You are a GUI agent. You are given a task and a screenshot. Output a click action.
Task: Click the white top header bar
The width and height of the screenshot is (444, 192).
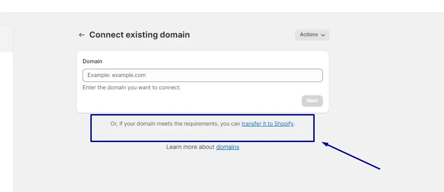[222, 6]
